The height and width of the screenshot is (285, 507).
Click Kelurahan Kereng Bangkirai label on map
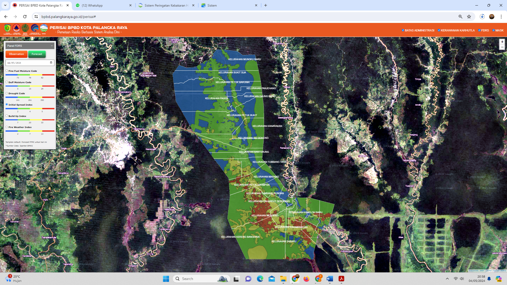240,237
